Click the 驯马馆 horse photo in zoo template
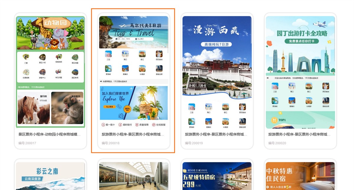Image resolution: width=354 pixels, height=190 pixels. (x=34, y=108)
